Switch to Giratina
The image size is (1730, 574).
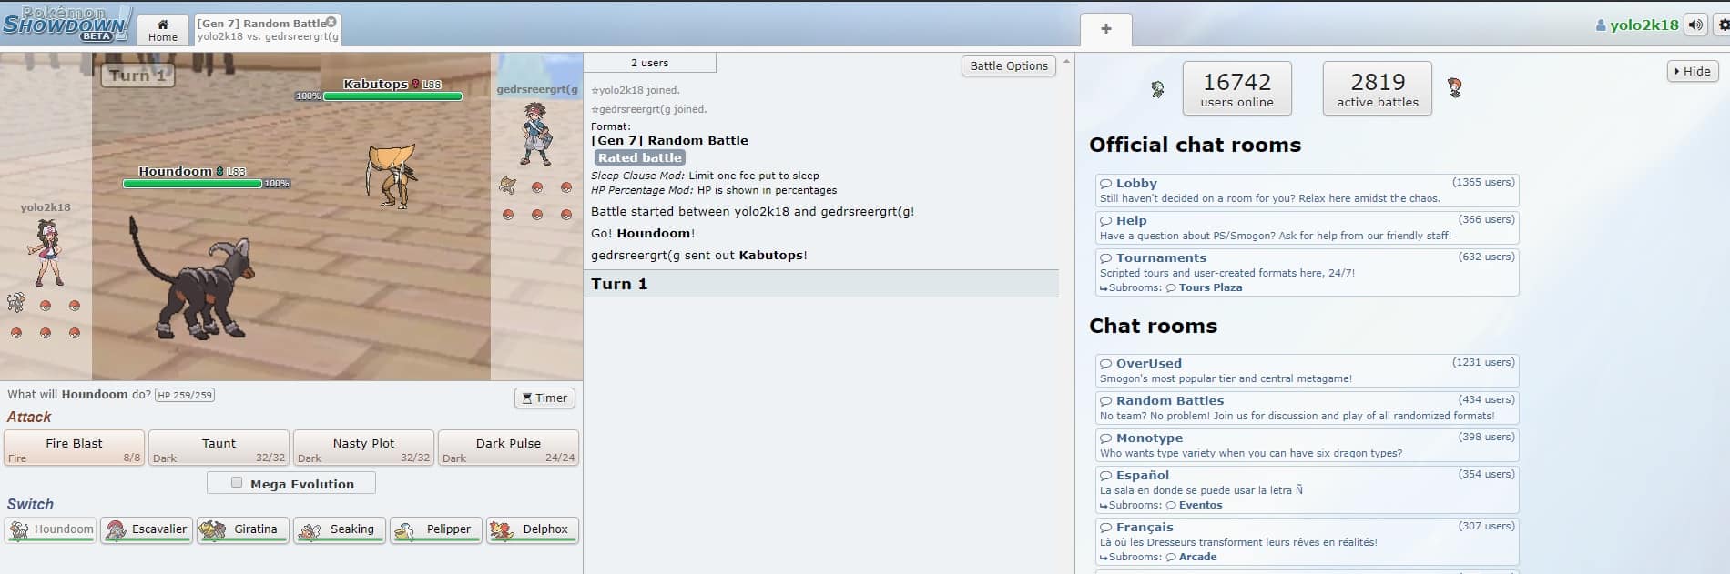(x=243, y=529)
